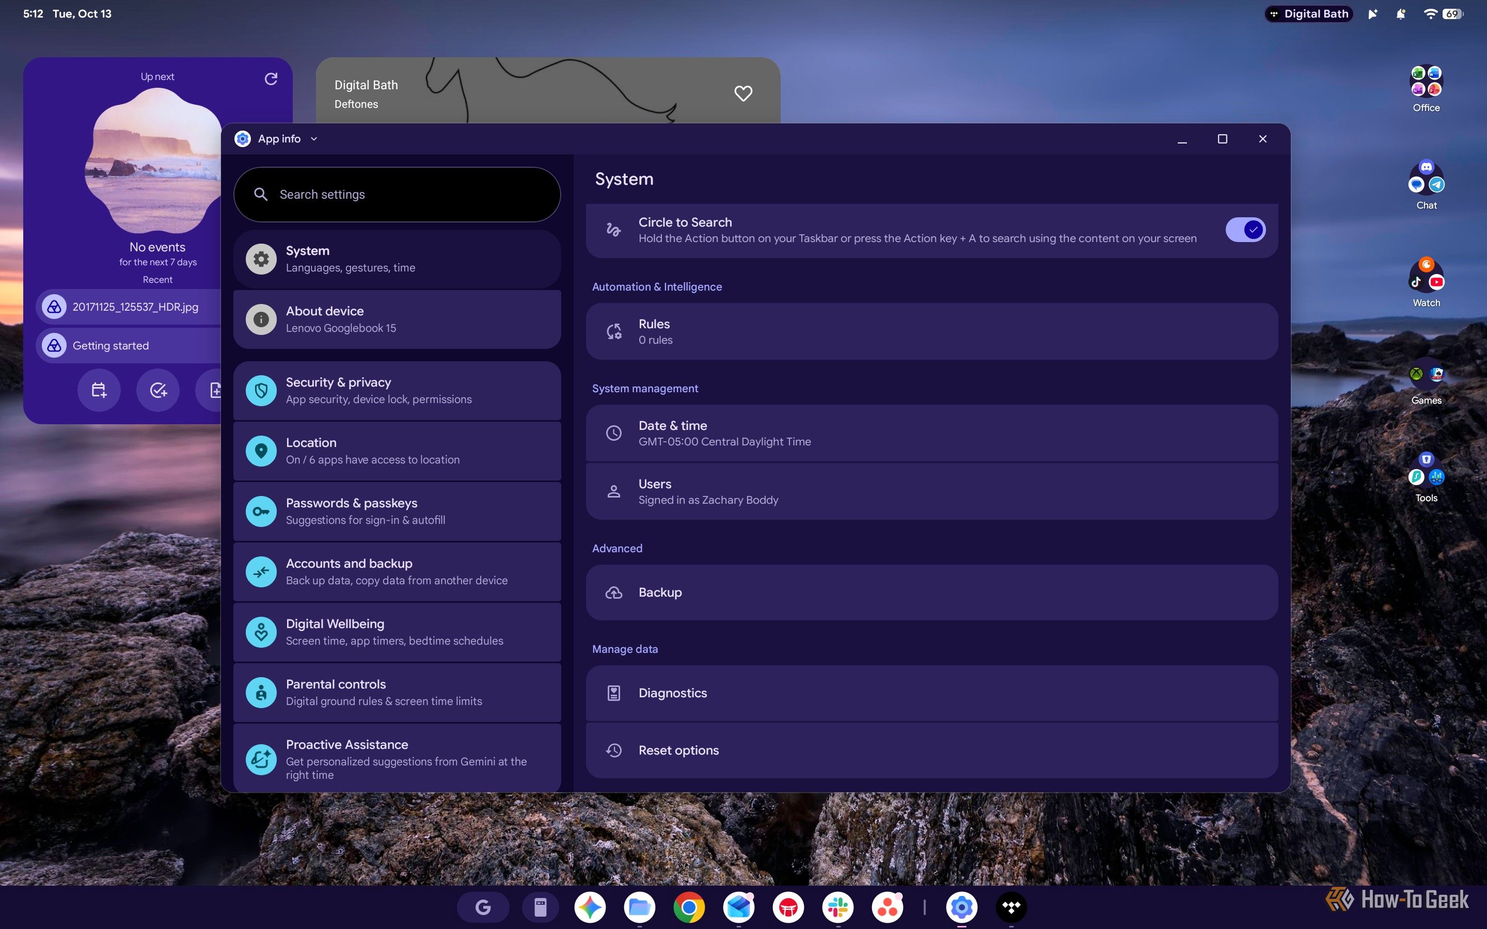Click the add task icon in widget

[x=158, y=390]
